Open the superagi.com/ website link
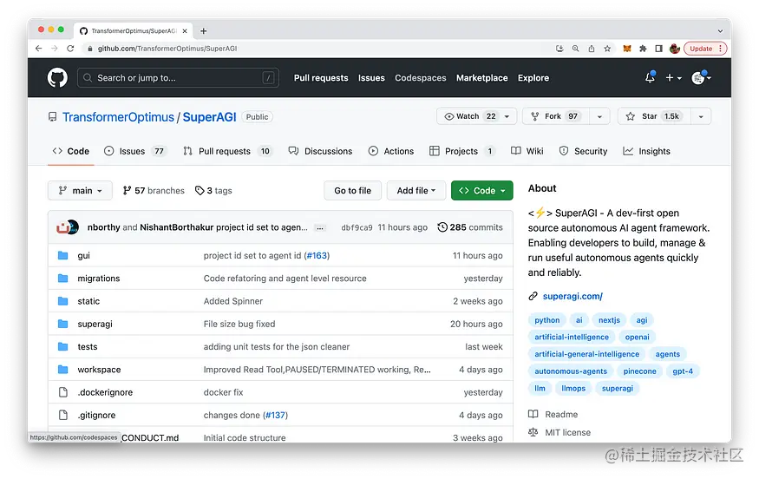This screenshot has height=479, width=759. [573, 296]
